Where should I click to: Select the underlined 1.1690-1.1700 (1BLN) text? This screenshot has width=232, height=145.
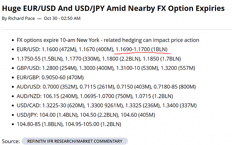tap(141, 49)
